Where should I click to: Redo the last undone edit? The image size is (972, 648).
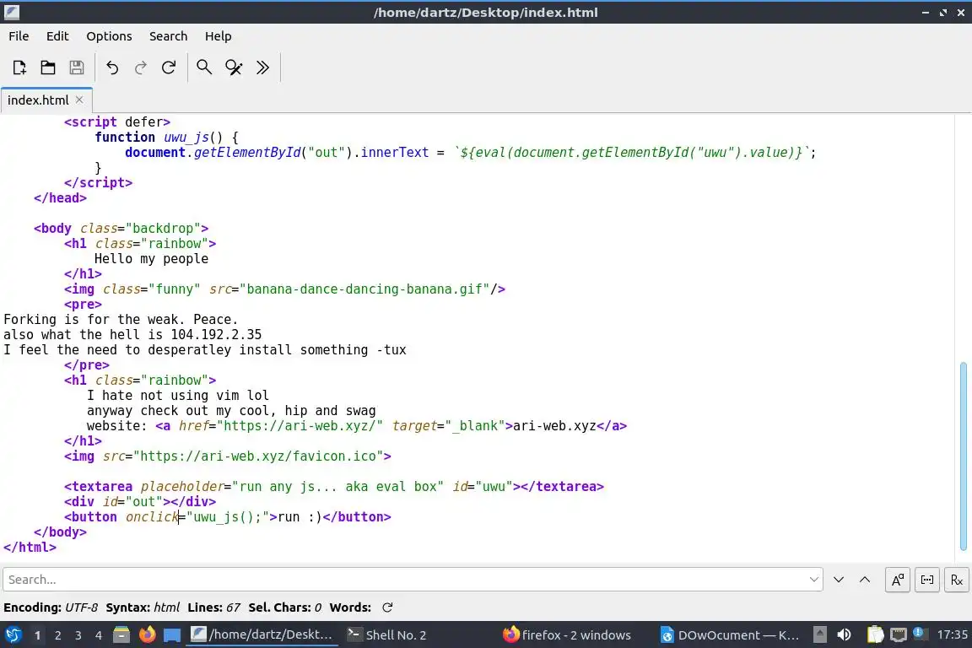click(141, 67)
